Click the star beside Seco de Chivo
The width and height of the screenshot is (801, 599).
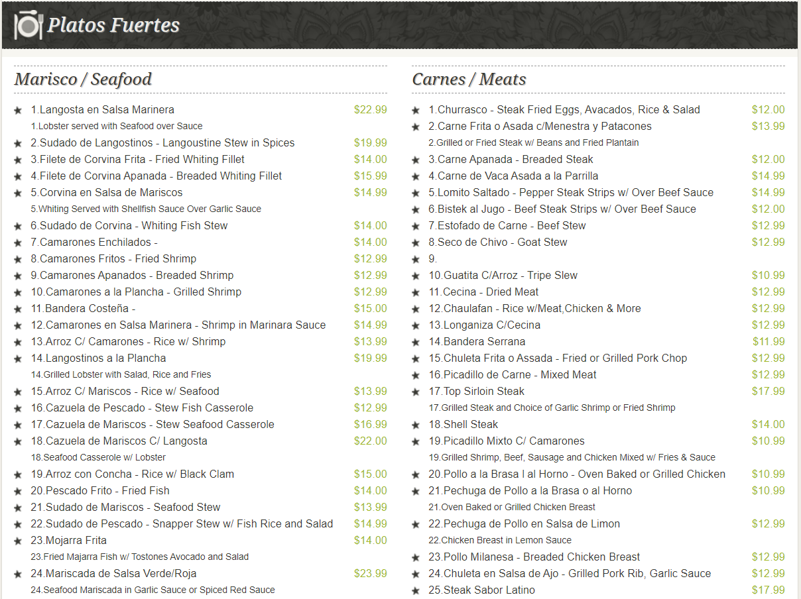pyautogui.click(x=416, y=243)
